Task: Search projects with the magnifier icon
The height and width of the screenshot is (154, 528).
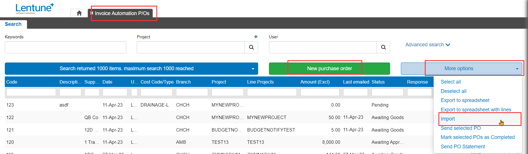Action: [251, 47]
